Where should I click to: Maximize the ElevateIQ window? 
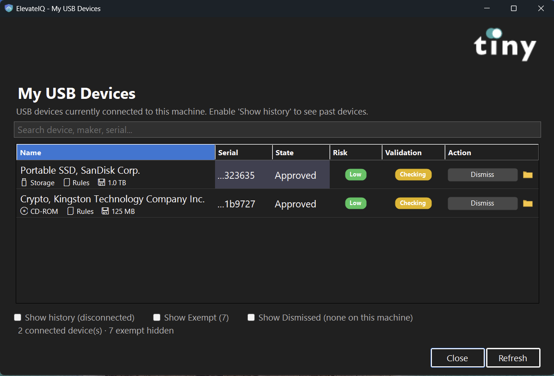514,8
